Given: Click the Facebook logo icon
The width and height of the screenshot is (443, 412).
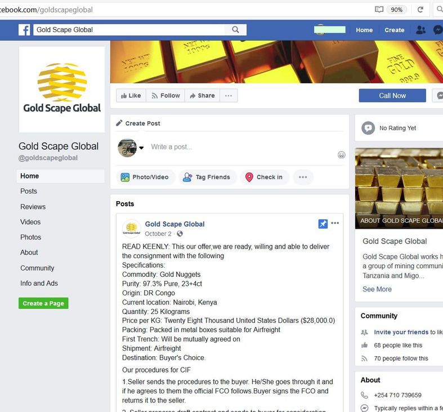Looking at the screenshot, I should point(24,30).
